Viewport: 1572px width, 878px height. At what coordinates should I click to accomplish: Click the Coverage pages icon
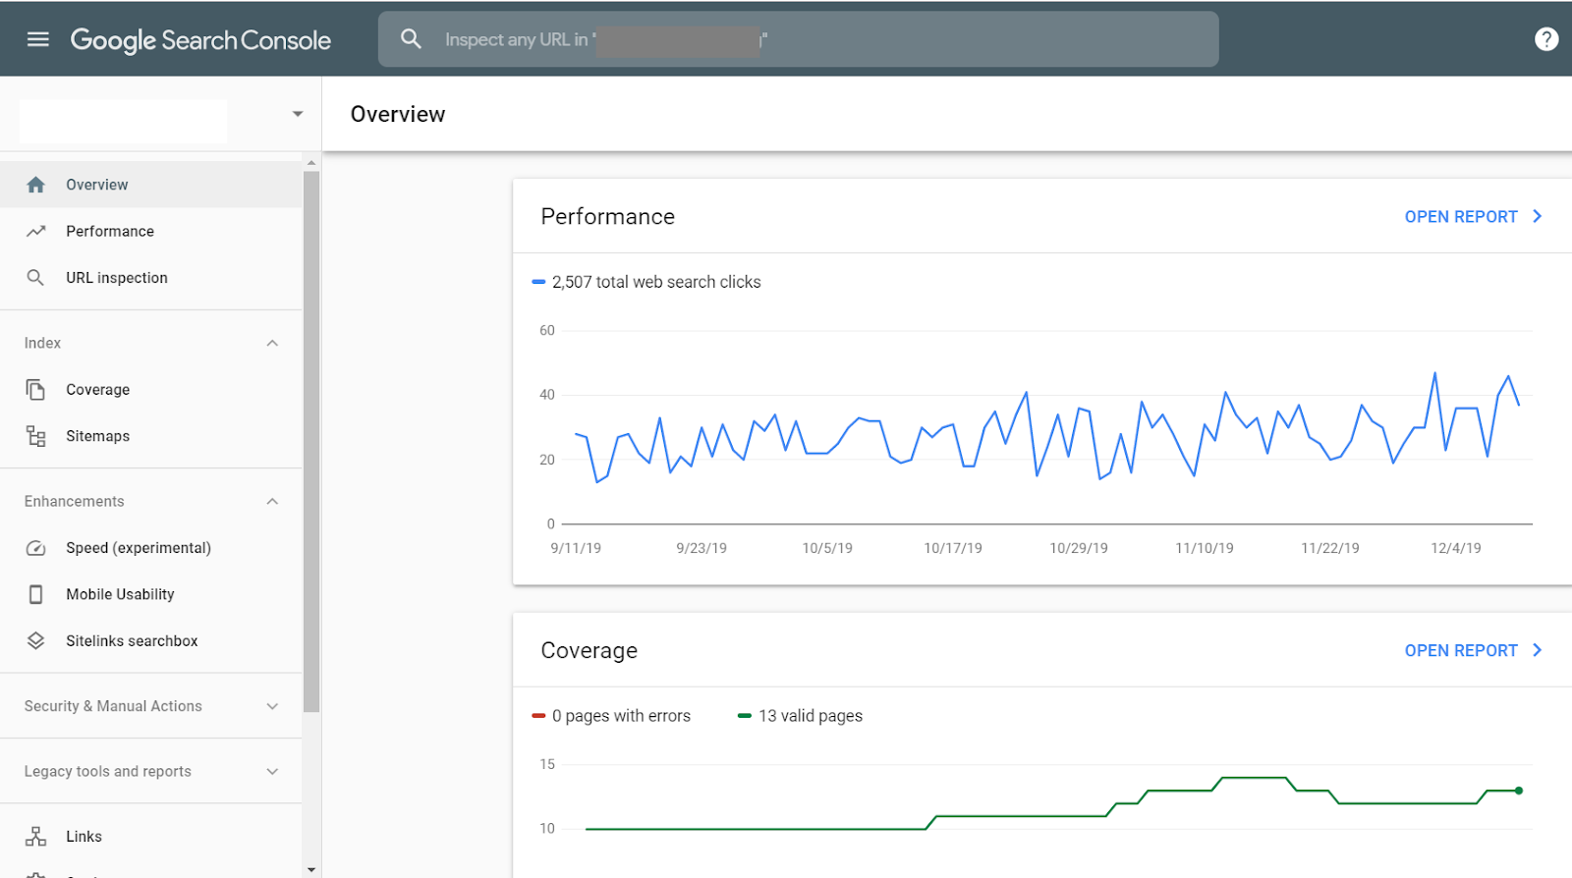click(x=35, y=390)
